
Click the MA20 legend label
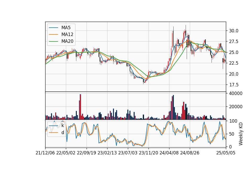pos(67,41)
